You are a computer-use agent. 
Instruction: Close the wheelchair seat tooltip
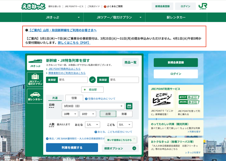pos(134,139)
